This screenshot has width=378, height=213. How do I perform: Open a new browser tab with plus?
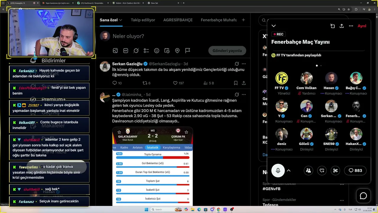(184, 3)
